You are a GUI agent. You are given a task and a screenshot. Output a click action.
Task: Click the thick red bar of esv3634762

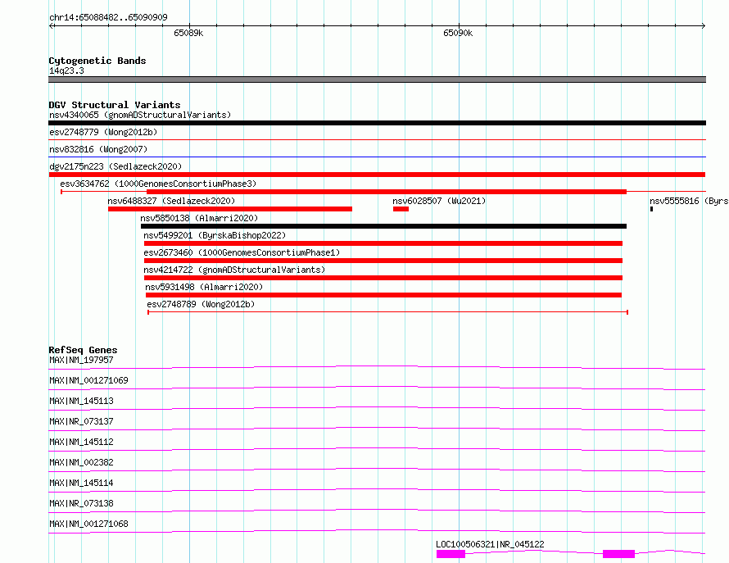pos(387,192)
